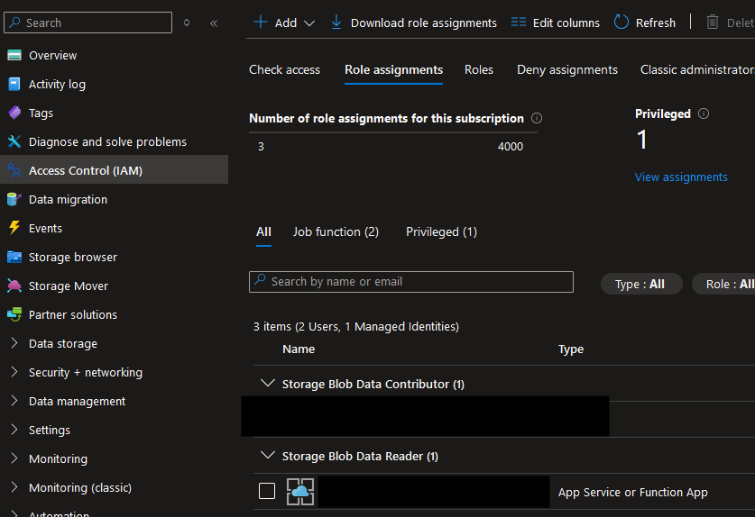Screen dimensions: 755x517
Task: Collapse the Storage Blob Data Reader group
Action: (x=267, y=456)
